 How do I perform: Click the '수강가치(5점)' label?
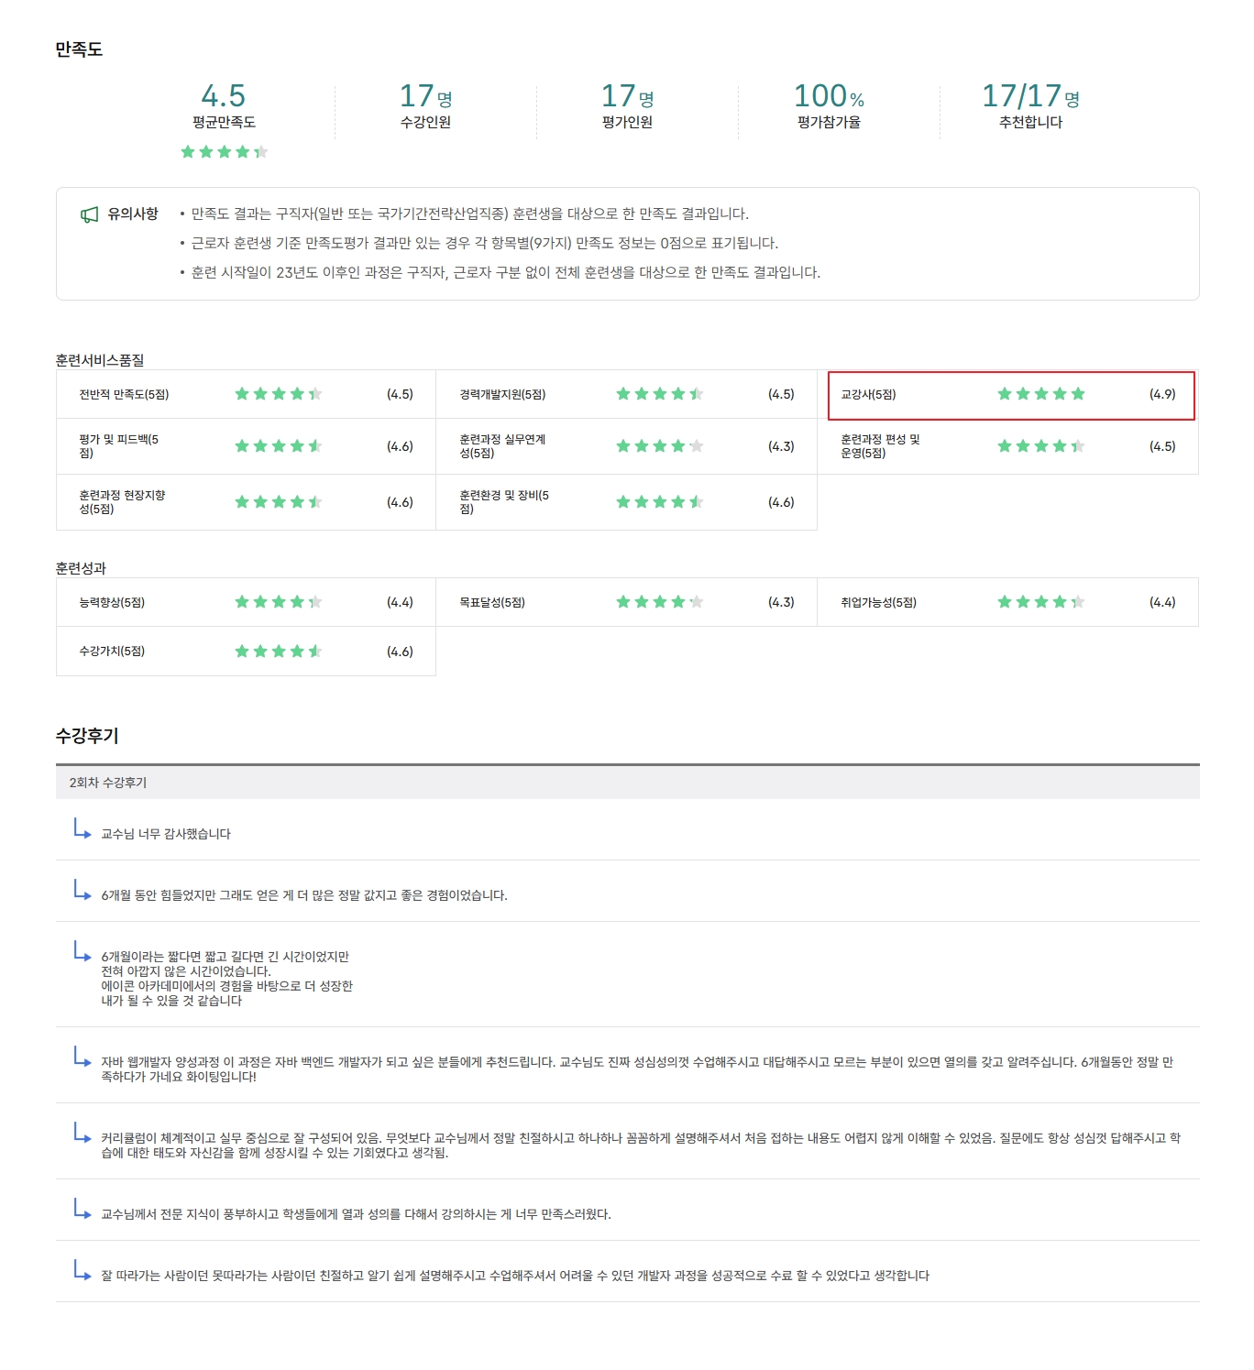pos(112,652)
